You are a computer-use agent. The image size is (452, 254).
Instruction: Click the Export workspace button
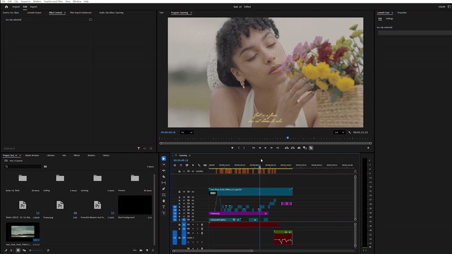pyautogui.click(x=34, y=7)
